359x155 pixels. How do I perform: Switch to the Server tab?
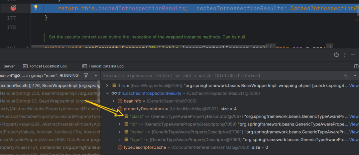9,66
